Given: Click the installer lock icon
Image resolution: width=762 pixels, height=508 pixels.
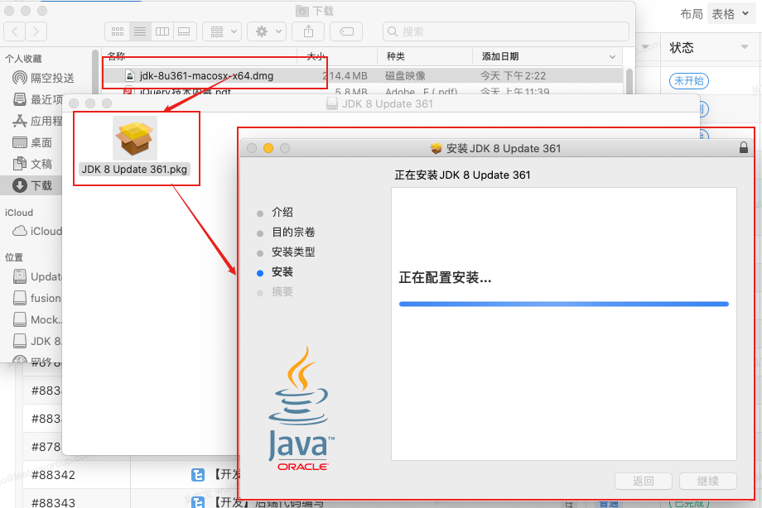Looking at the screenshot, I should 744,147.
